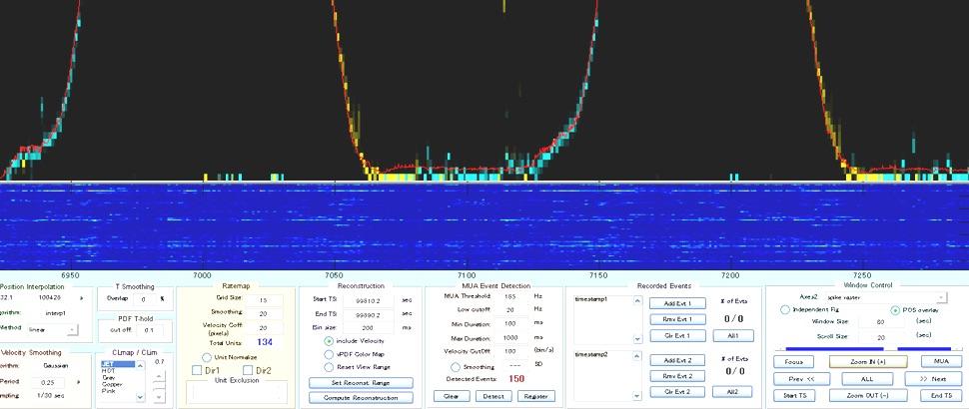Check the Dir1 checkbox
This screenshot has width=969, height=409.
(x=198, y=370)
